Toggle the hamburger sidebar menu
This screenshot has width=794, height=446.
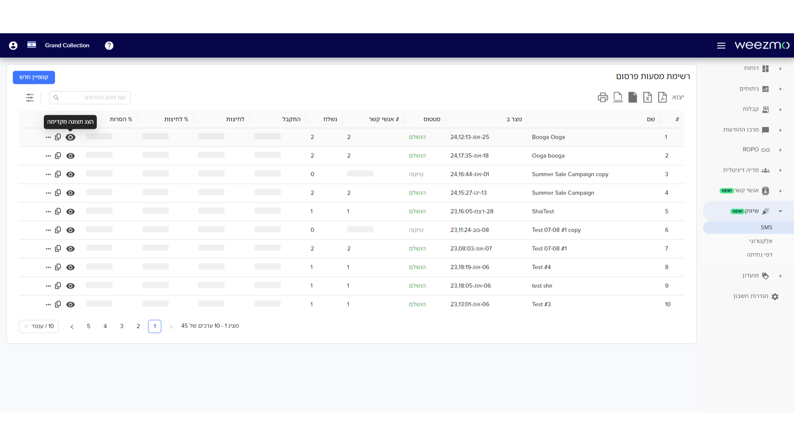pos(721,45)
